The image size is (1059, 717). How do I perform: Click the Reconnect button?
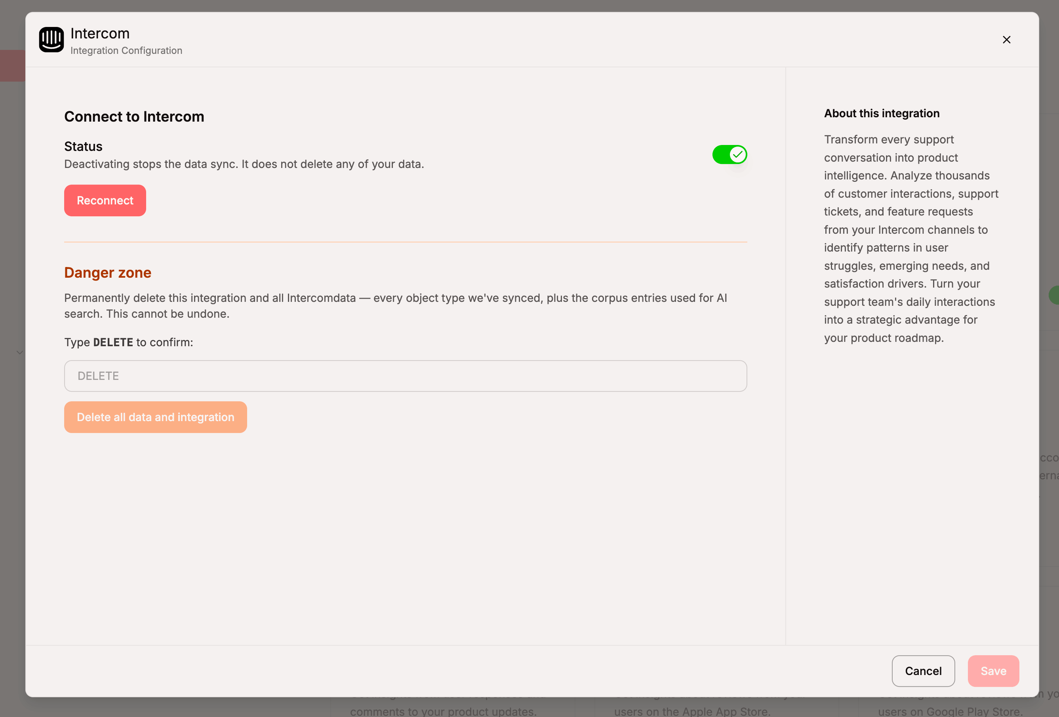click(105, 200)
